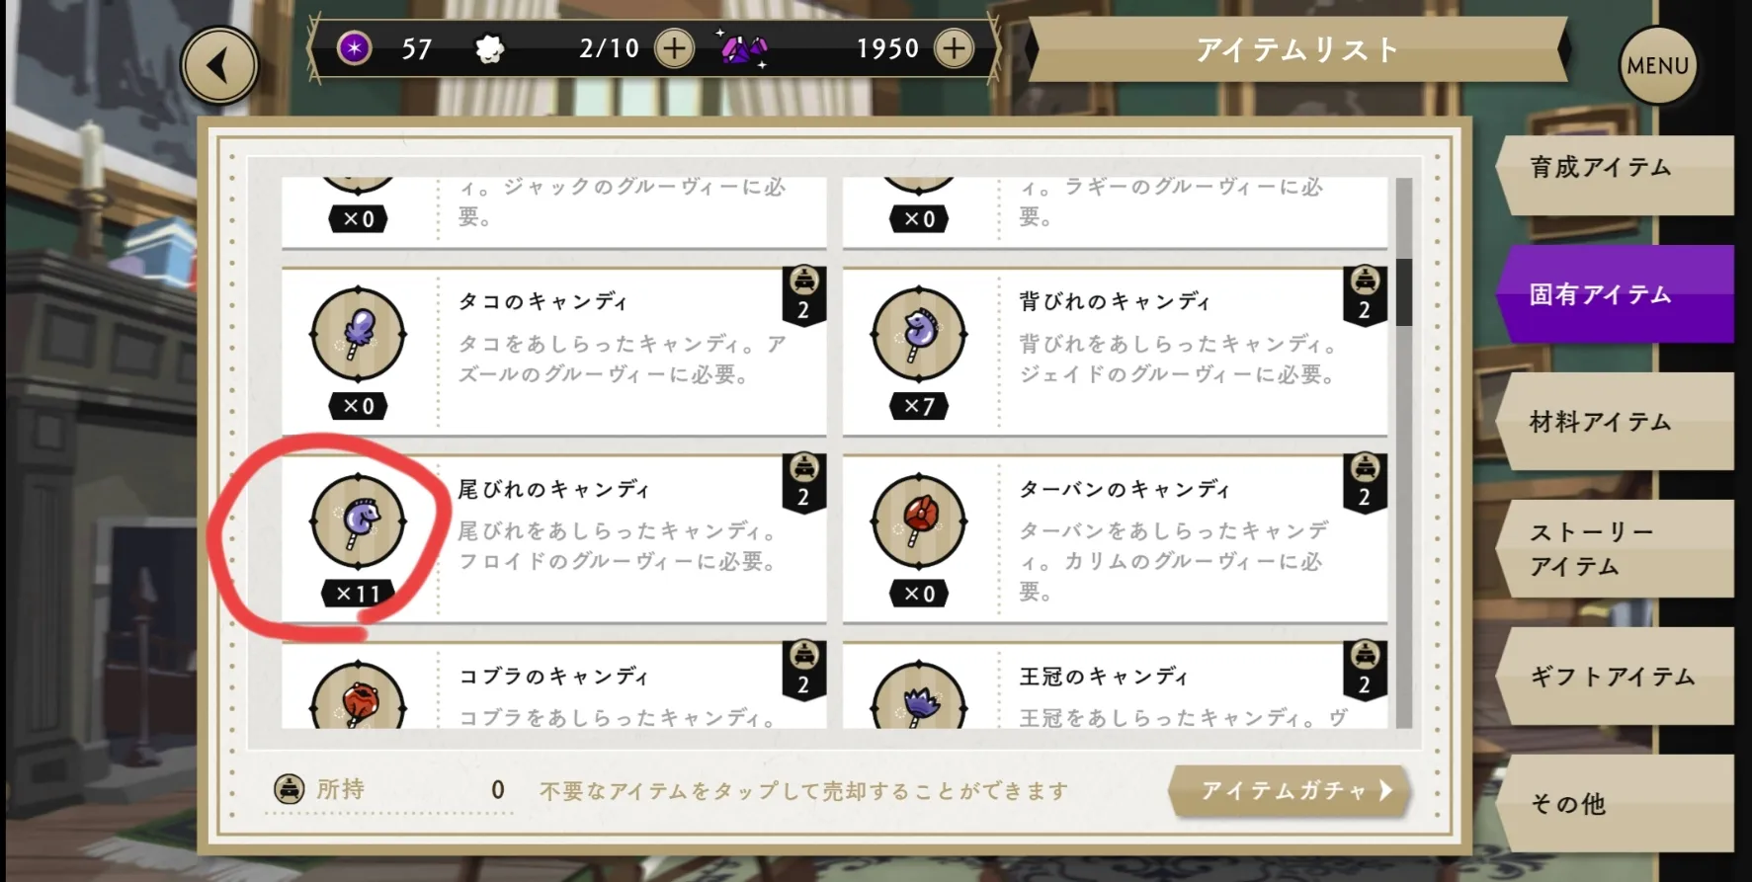Tap the purple star coin icon
The height and width of the screenshot is (882, 1752).
point(354,47)
